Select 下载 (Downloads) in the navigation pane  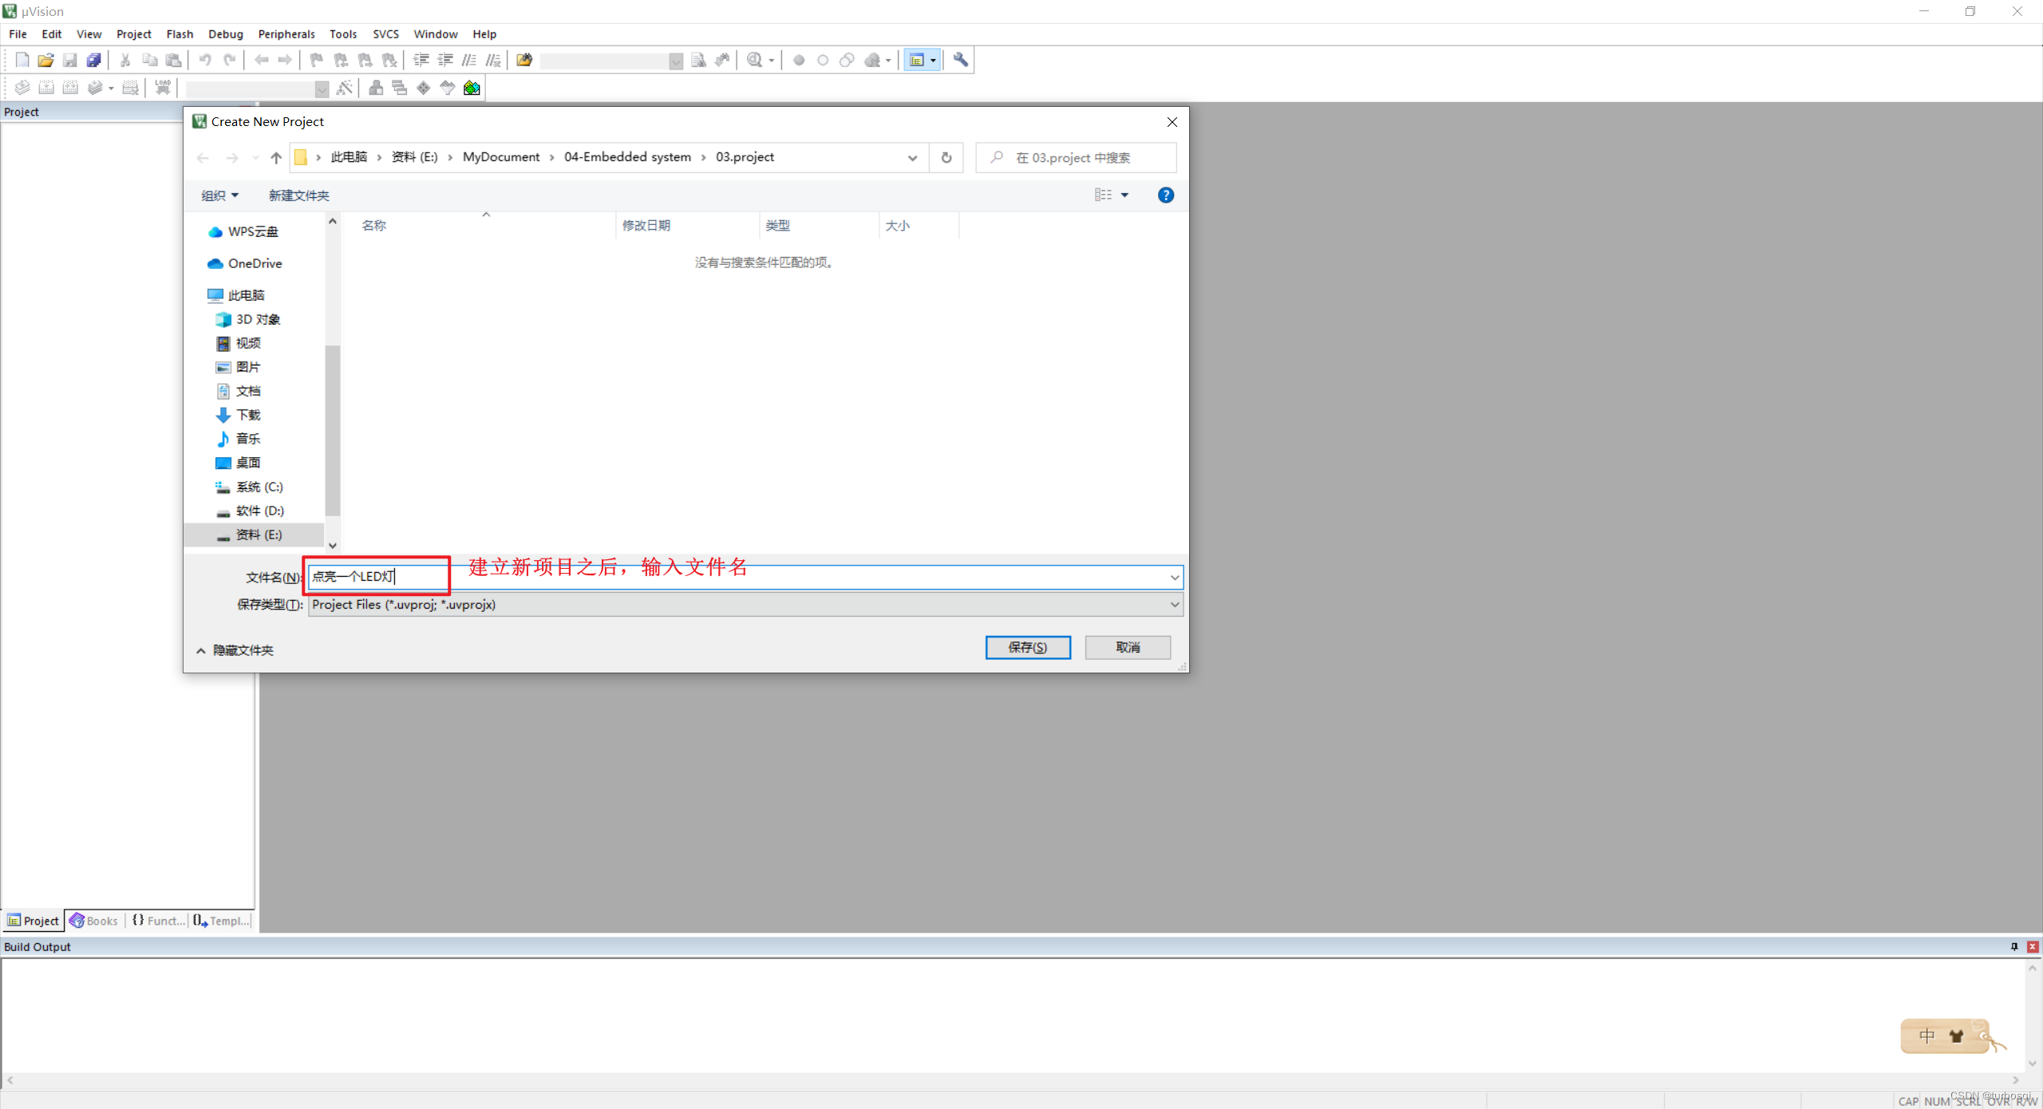point(238,415)
